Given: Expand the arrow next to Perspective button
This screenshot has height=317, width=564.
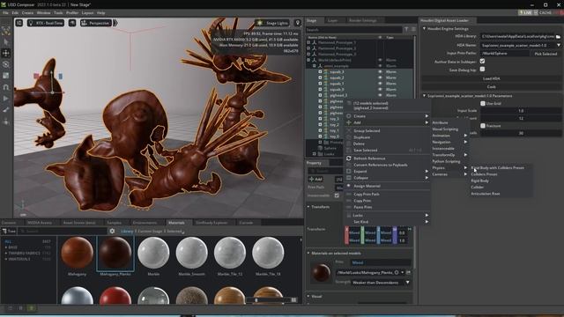Looking at the screenshot, I should [115, 23].
